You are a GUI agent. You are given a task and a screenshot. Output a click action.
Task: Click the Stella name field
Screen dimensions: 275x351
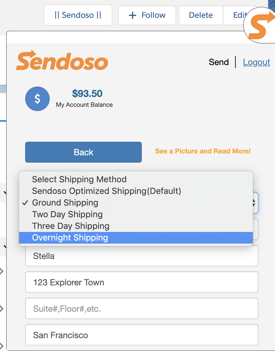(141, 256)
